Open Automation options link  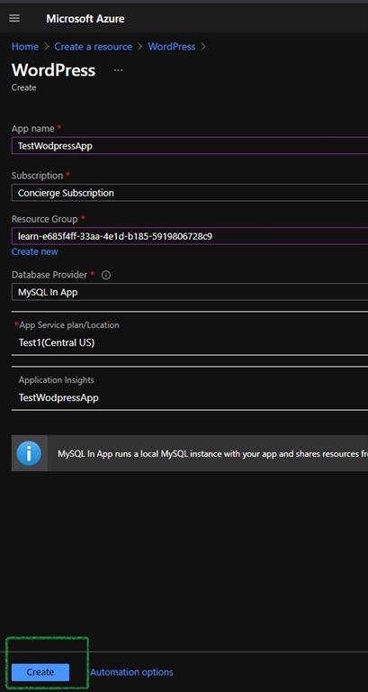(131, 672)
